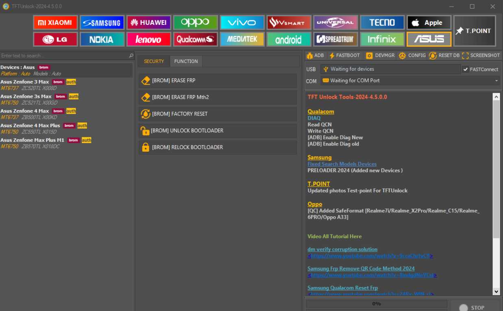This screenshot has width=503, height=311.
Task: Open the dm verify corruption solution link
Action: 343,249
